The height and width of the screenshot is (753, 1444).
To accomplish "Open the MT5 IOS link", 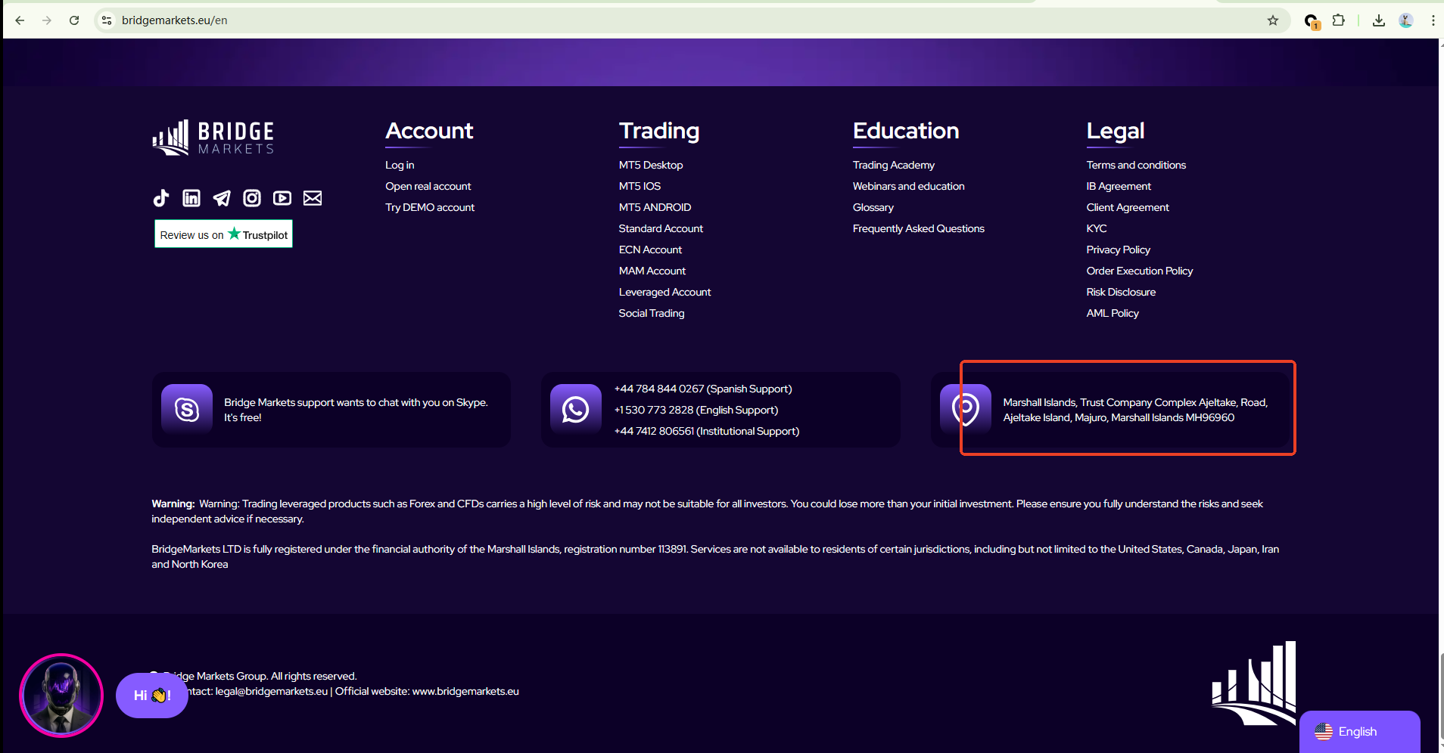I will [x=640, y=186].
